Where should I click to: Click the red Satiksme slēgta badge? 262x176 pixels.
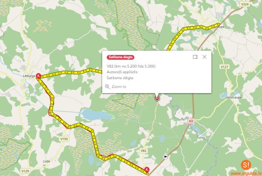(120, 57)
